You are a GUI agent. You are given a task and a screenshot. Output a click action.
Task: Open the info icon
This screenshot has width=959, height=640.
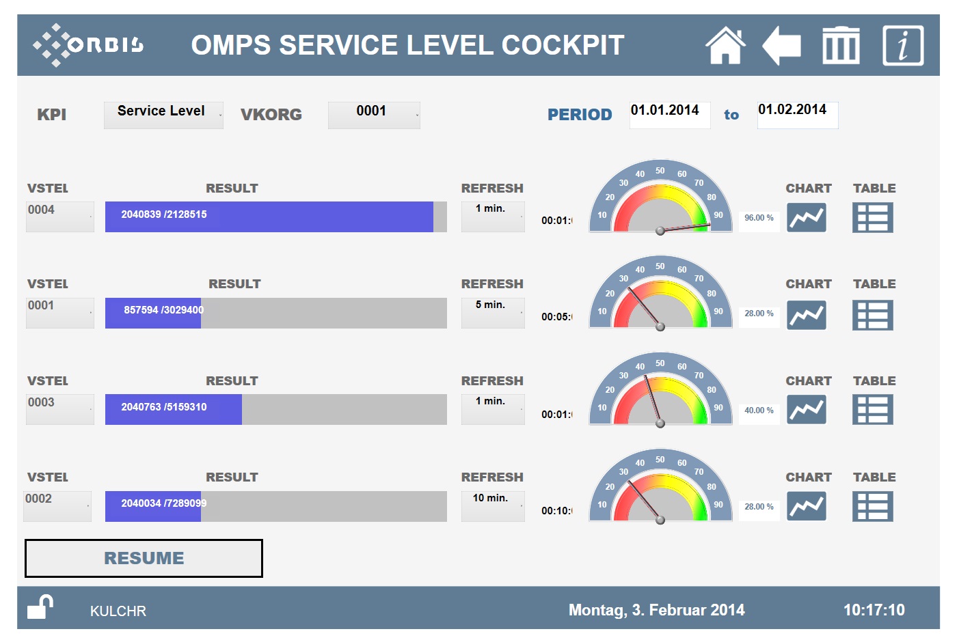pyautogui.click(x=902, y=46)
